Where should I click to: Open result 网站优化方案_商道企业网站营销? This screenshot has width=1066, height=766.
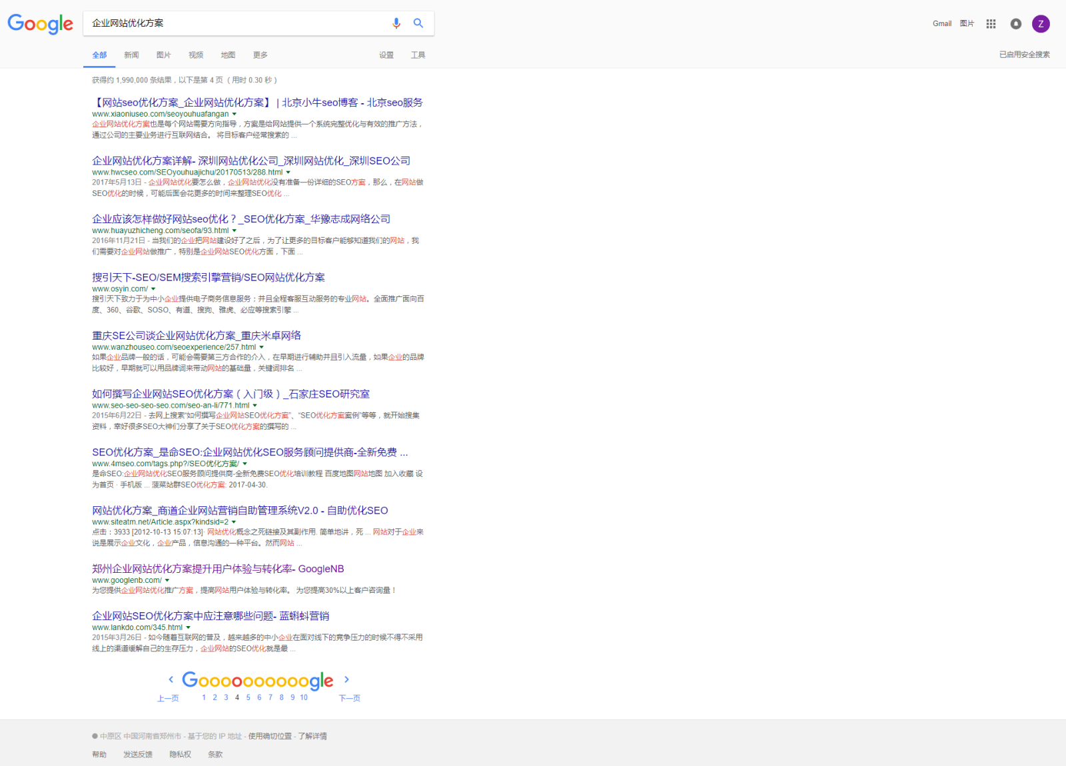click(240, 511)
